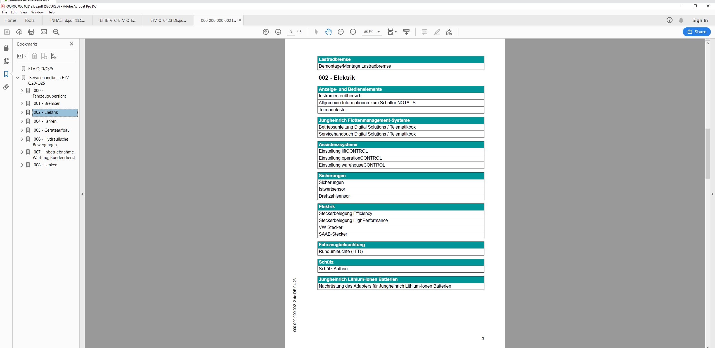715x348 pixels.
Task: Click the blue Share button
Action: (697, 32)
